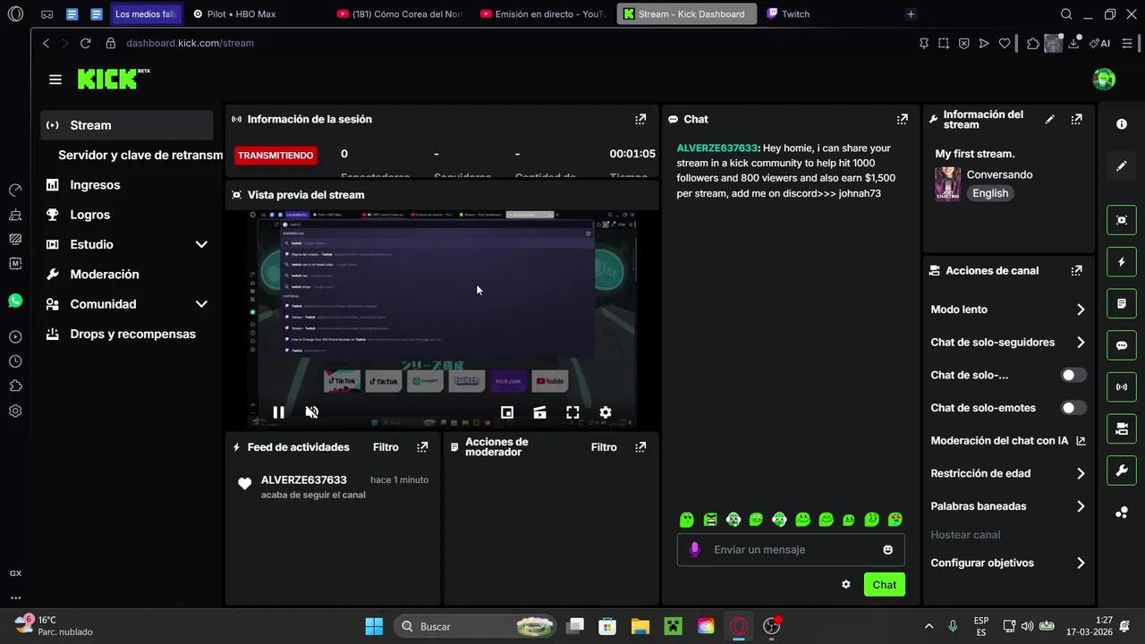Image resolution: width=1145 pixels, height=644 pixels.
Task: Open File Explorer from the taskbar
Action: 640,626
